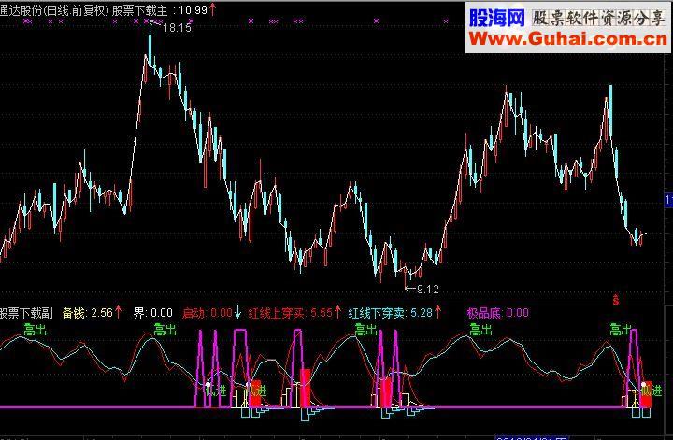
Task: Click the 极品底: 0.00 indicator value
Action: click(x=498, y=313)
